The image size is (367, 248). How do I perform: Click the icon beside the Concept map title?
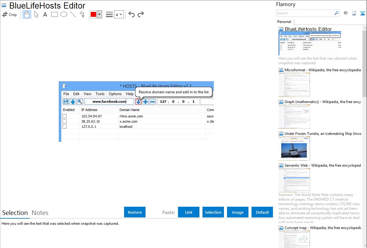coord(281,228)
